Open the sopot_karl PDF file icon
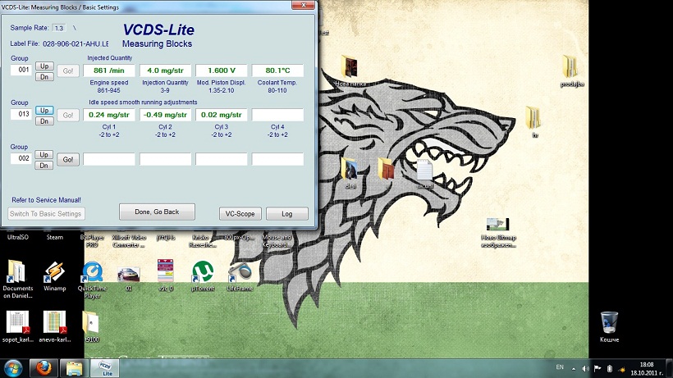 (18, 321)
